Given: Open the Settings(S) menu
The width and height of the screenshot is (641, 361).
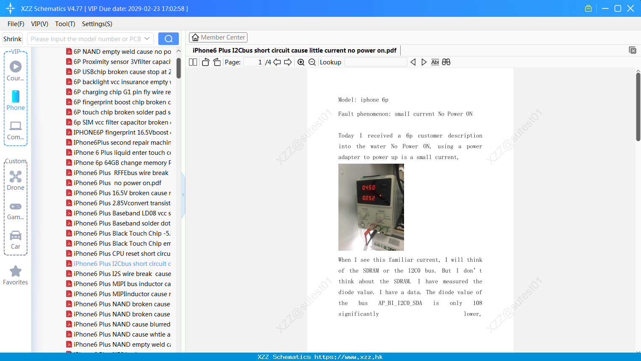Looking at the screenshot, I should click(x=97, y=24).
